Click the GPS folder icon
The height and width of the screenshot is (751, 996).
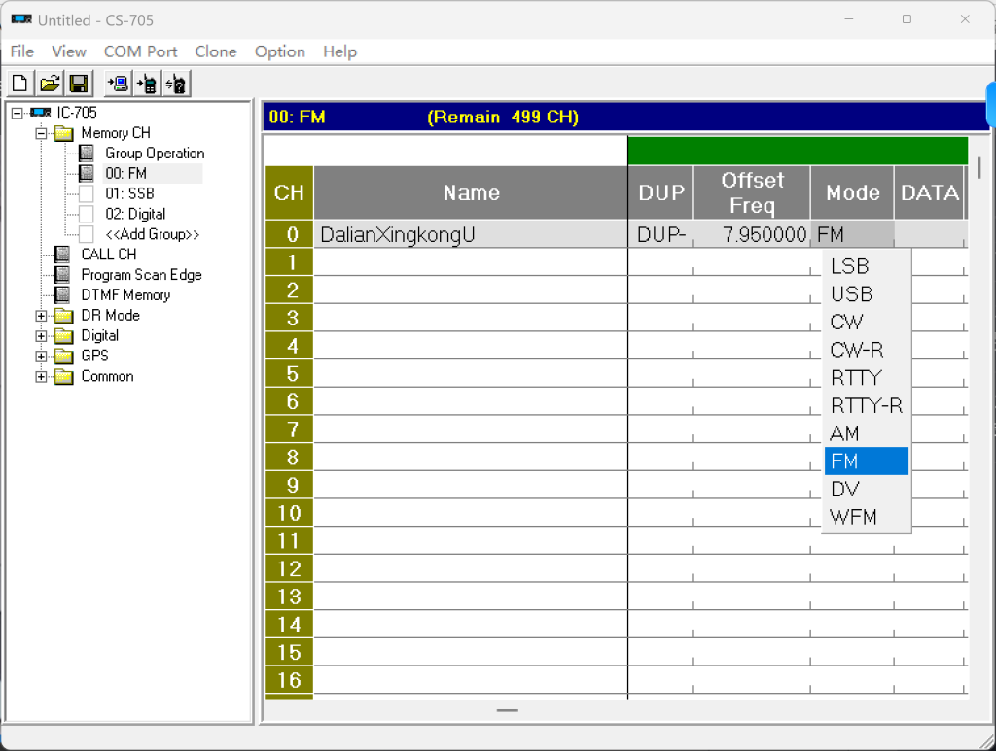tap(63, 356)
